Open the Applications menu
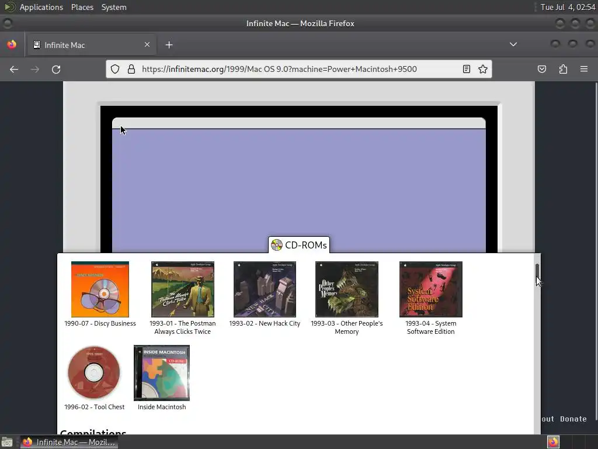This screenshot has width=598, height=449. (x=41, y=7)
